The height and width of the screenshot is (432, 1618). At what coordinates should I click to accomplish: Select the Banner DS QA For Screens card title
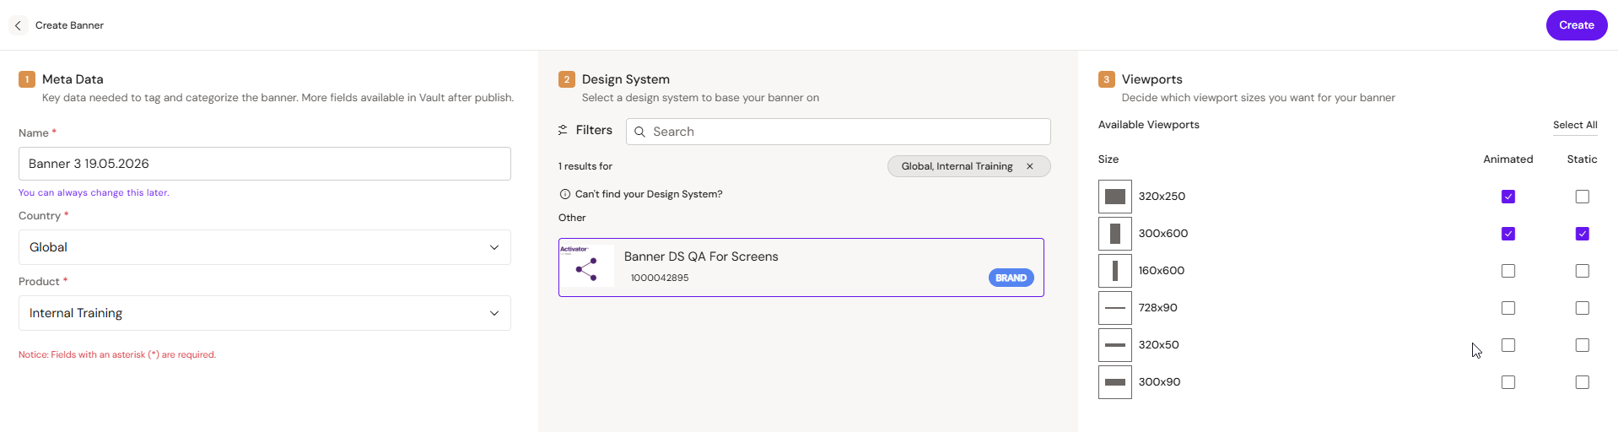point(701,256)
